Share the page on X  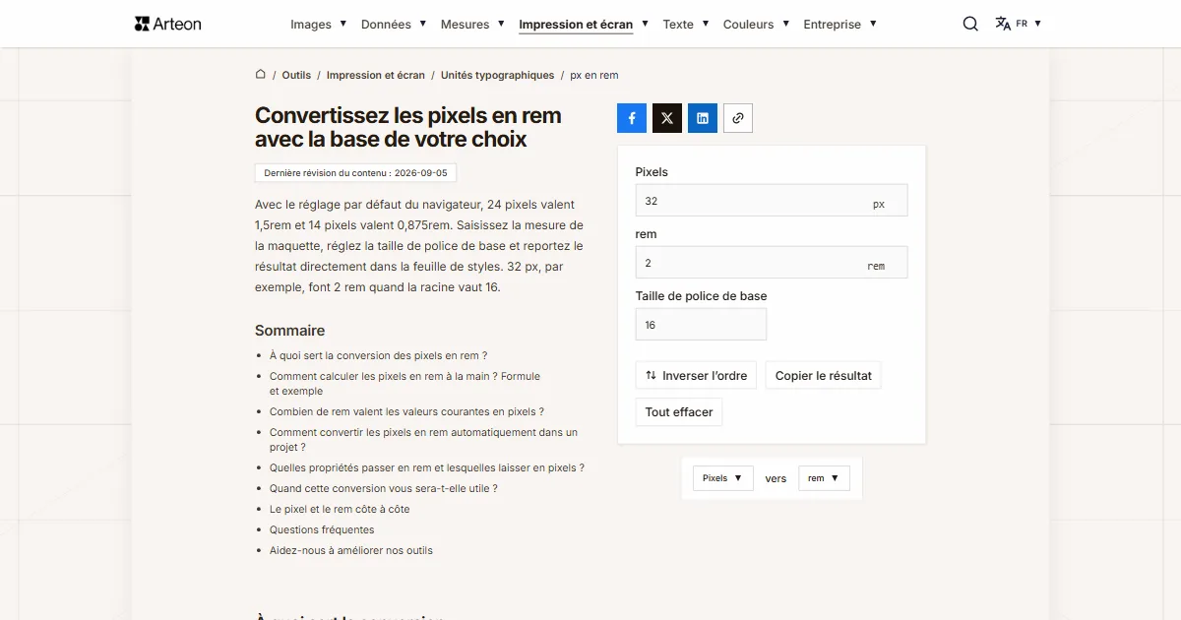coord(667,118)
